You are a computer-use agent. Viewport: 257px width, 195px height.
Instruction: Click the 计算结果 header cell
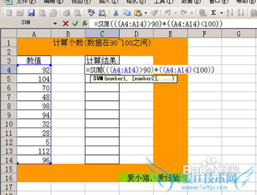[x=102, y=61]
